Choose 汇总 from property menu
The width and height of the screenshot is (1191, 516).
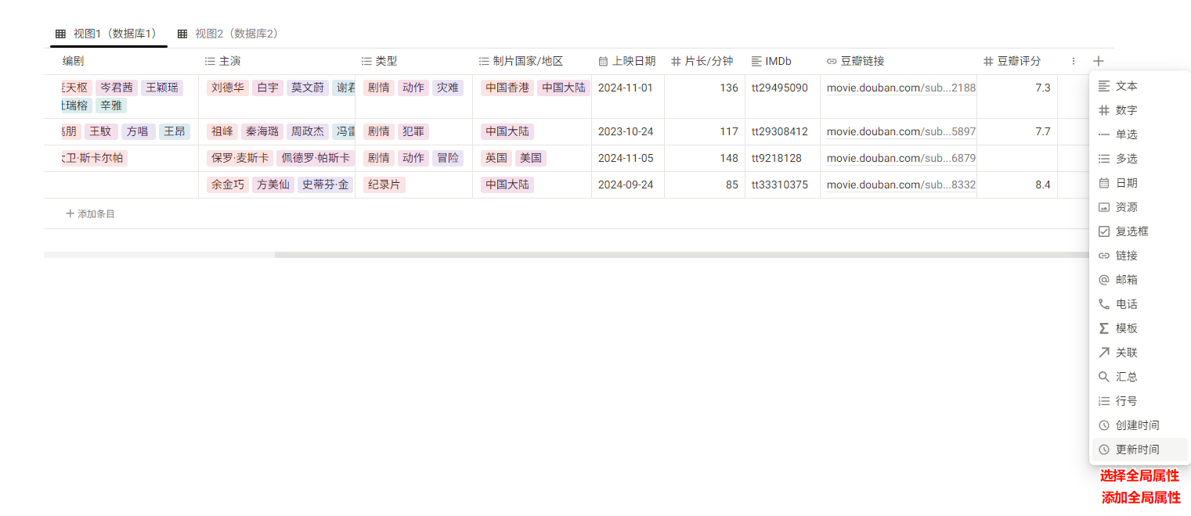1140,377
